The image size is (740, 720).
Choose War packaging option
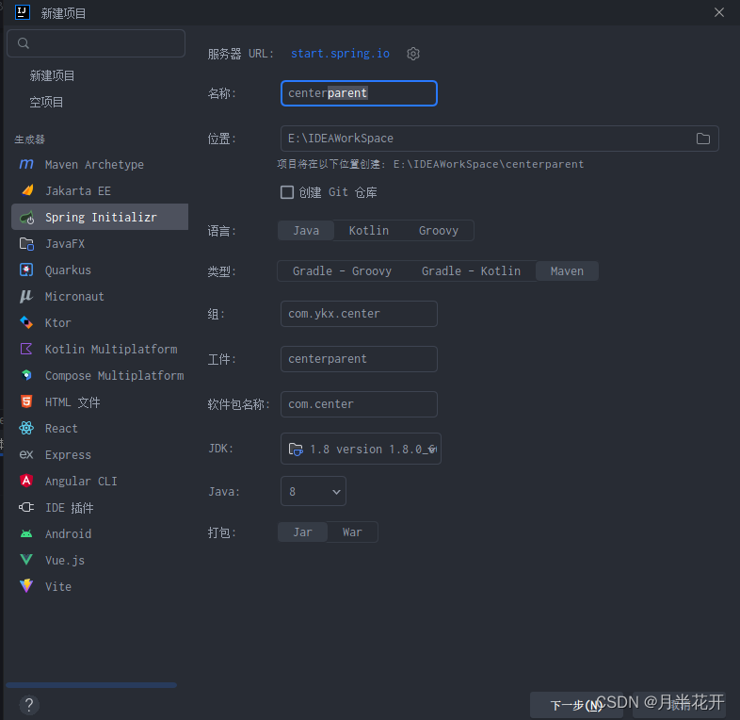(352, 532)
